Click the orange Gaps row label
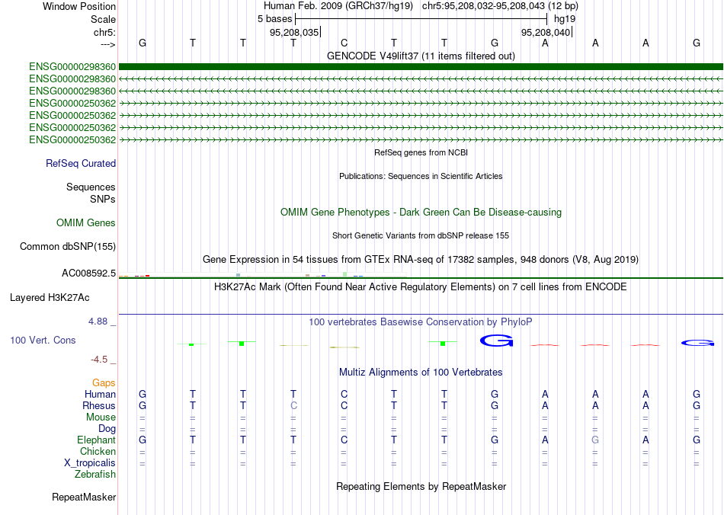This screenshot has height=515, width=724. click(x=104, y=382)
